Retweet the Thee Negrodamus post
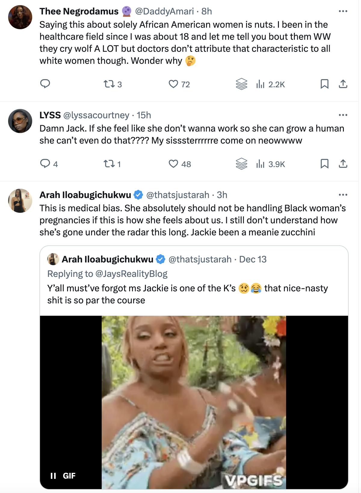 point(109,84)
